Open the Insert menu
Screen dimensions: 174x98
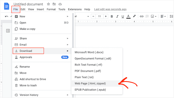40,9
